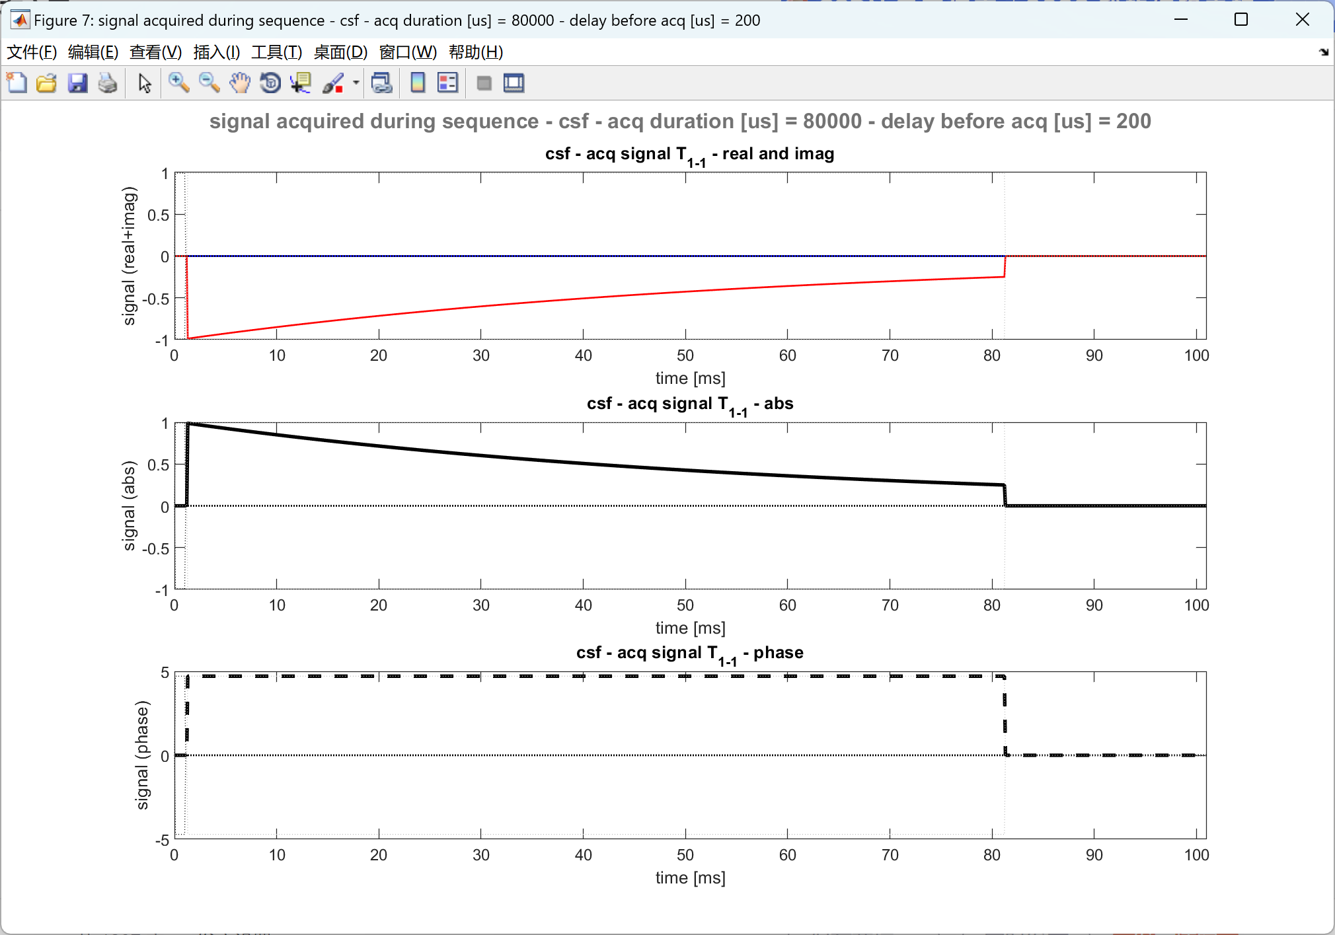Enable the Rotate 3D tool
1335x935 pixels.
[x=270, y=83]
